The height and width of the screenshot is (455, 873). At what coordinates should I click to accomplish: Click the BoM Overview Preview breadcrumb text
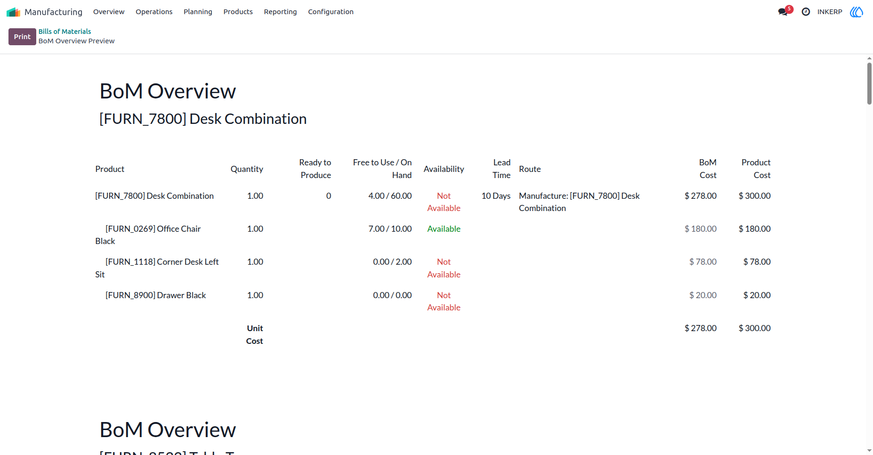coord(76,41)
